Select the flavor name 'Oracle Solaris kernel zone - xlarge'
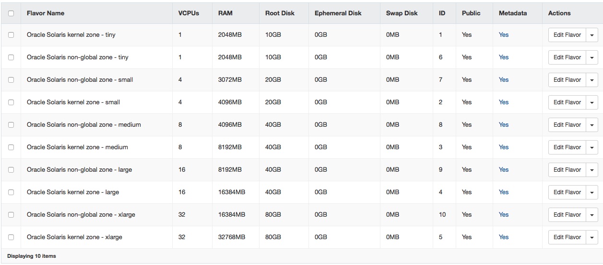 click(74, 237)
